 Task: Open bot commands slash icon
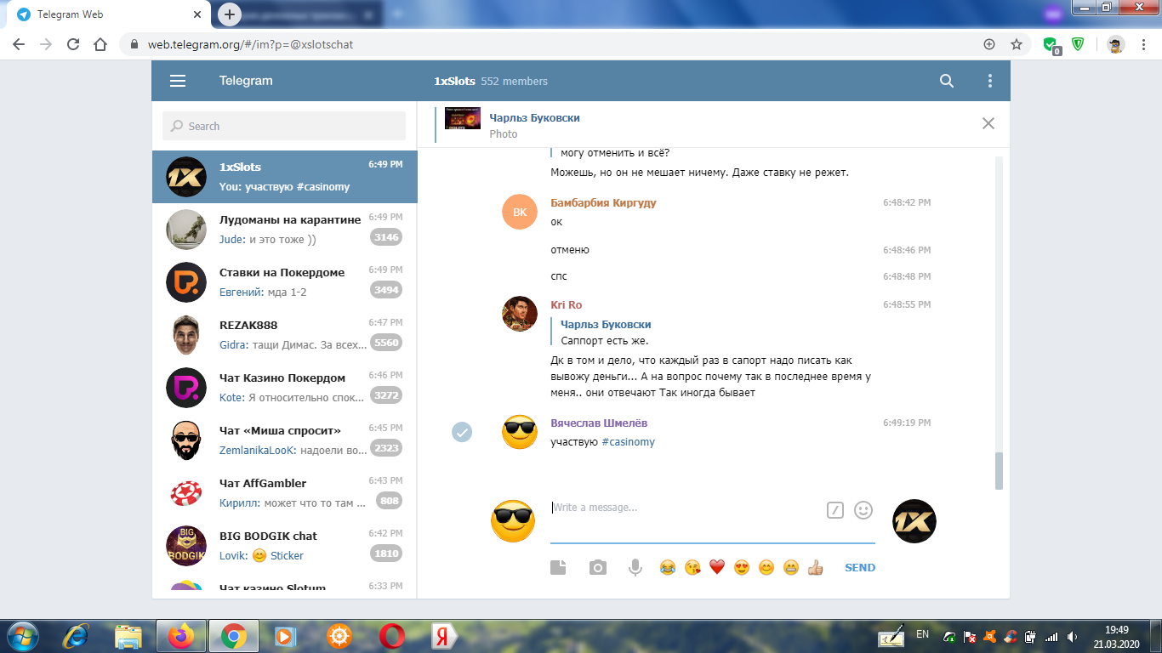pos(835,510)
